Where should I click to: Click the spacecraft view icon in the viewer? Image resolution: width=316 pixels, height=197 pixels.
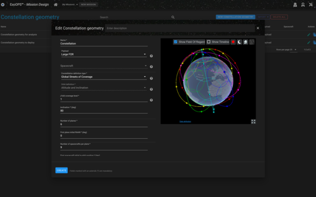pyautogui.click(x=246, y=42)
